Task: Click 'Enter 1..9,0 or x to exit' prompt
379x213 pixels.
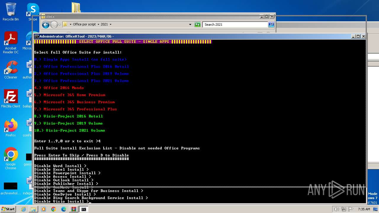Action: tap(67, 141)
